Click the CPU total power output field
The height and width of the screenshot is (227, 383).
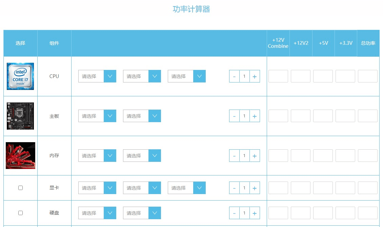pos(368,76)
